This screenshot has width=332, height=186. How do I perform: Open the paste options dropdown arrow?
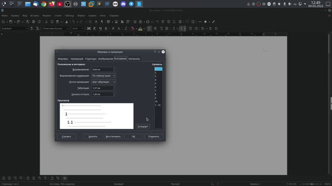click(x=61, y=22)
